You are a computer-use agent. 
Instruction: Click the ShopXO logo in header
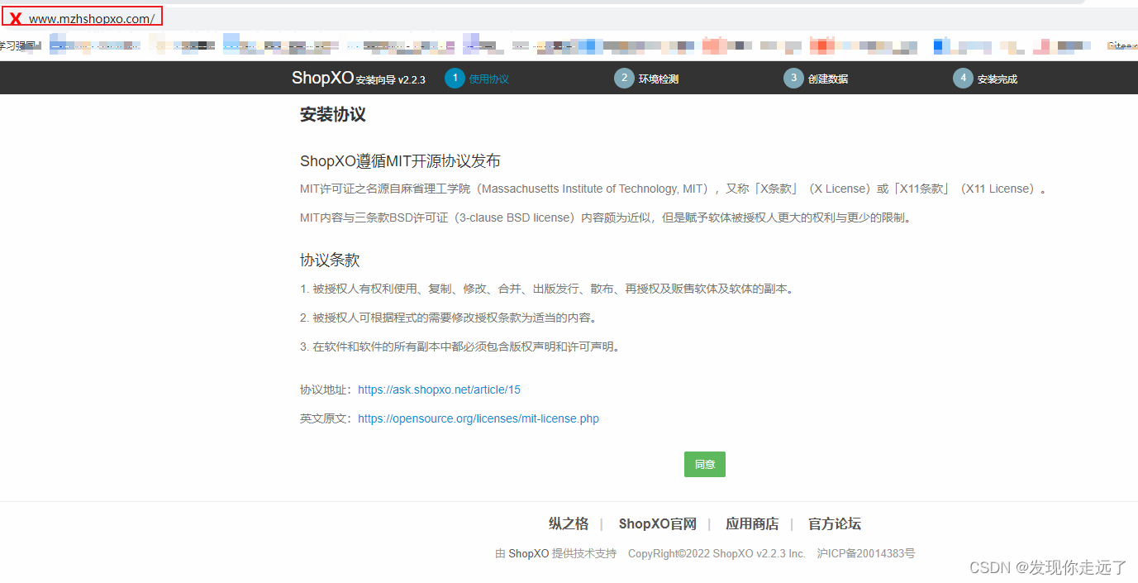point(323,78)
